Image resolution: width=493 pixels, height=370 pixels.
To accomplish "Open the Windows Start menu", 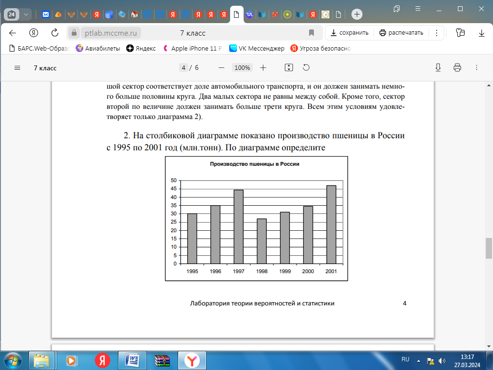I will tap(13, 360).
